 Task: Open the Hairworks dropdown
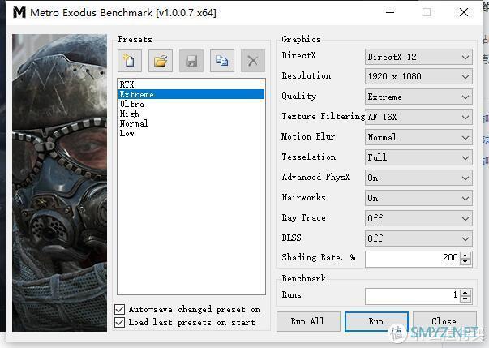tap(418, 198)
